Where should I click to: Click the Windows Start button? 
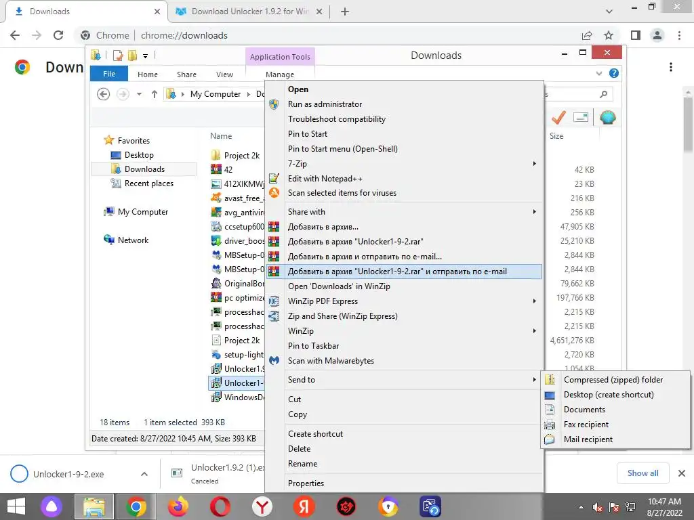tap(16, 506)
